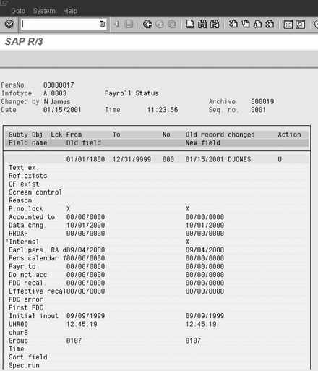Click the red Cancel icon
Image resolution: width=318 pixels, height=371 pixels.
pos(171,24)
